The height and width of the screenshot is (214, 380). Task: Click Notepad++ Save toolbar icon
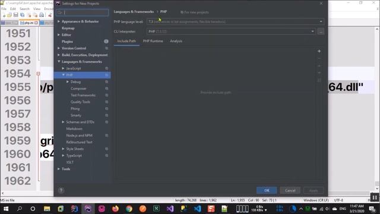click(x=16, y=15)
